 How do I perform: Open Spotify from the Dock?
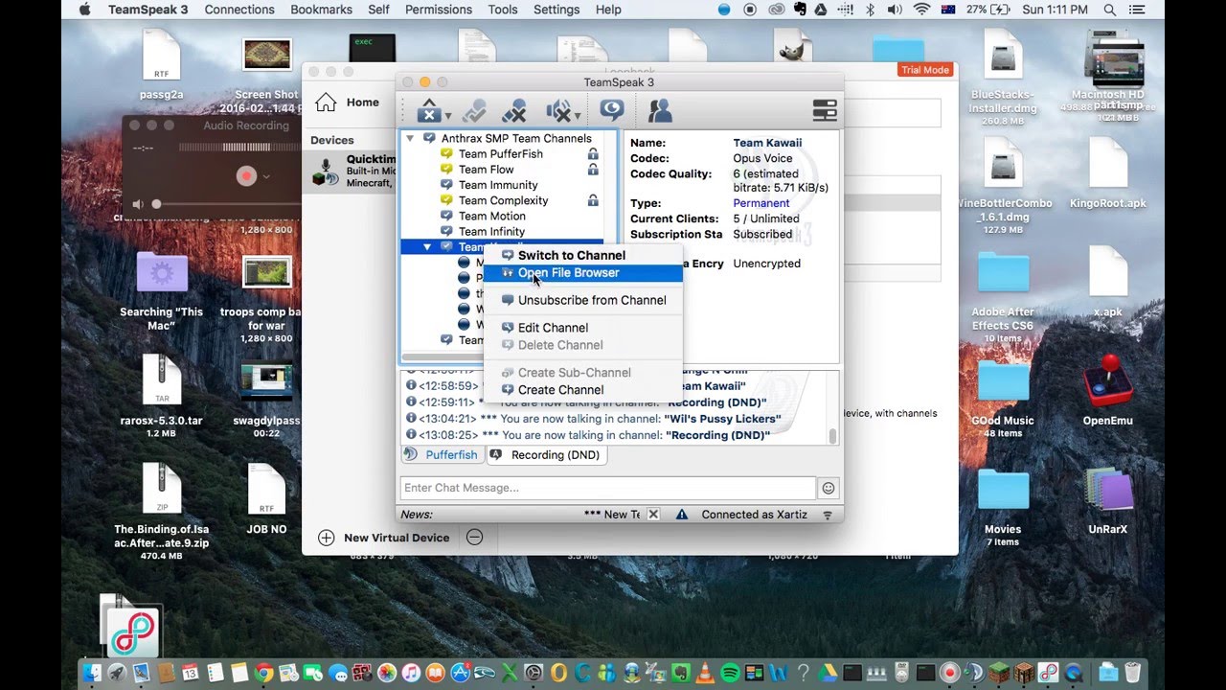coord(730,673)
